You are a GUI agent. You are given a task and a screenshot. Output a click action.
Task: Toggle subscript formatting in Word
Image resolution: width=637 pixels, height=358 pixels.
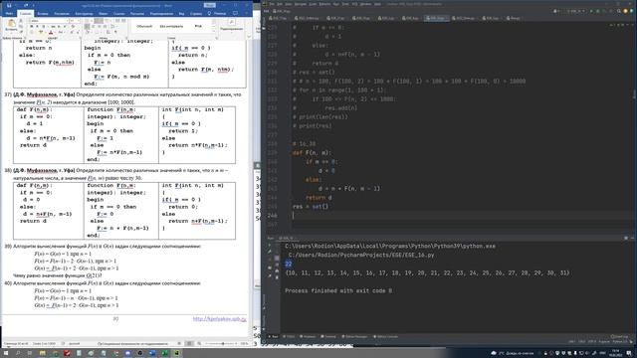coord(59,26)
